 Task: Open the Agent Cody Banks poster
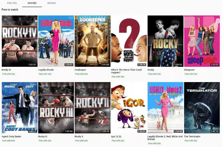pyautogui.click(x=20, y=108)
